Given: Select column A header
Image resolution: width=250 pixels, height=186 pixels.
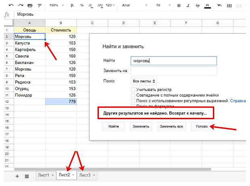Looking at the screenshot, I should point(30,23).
